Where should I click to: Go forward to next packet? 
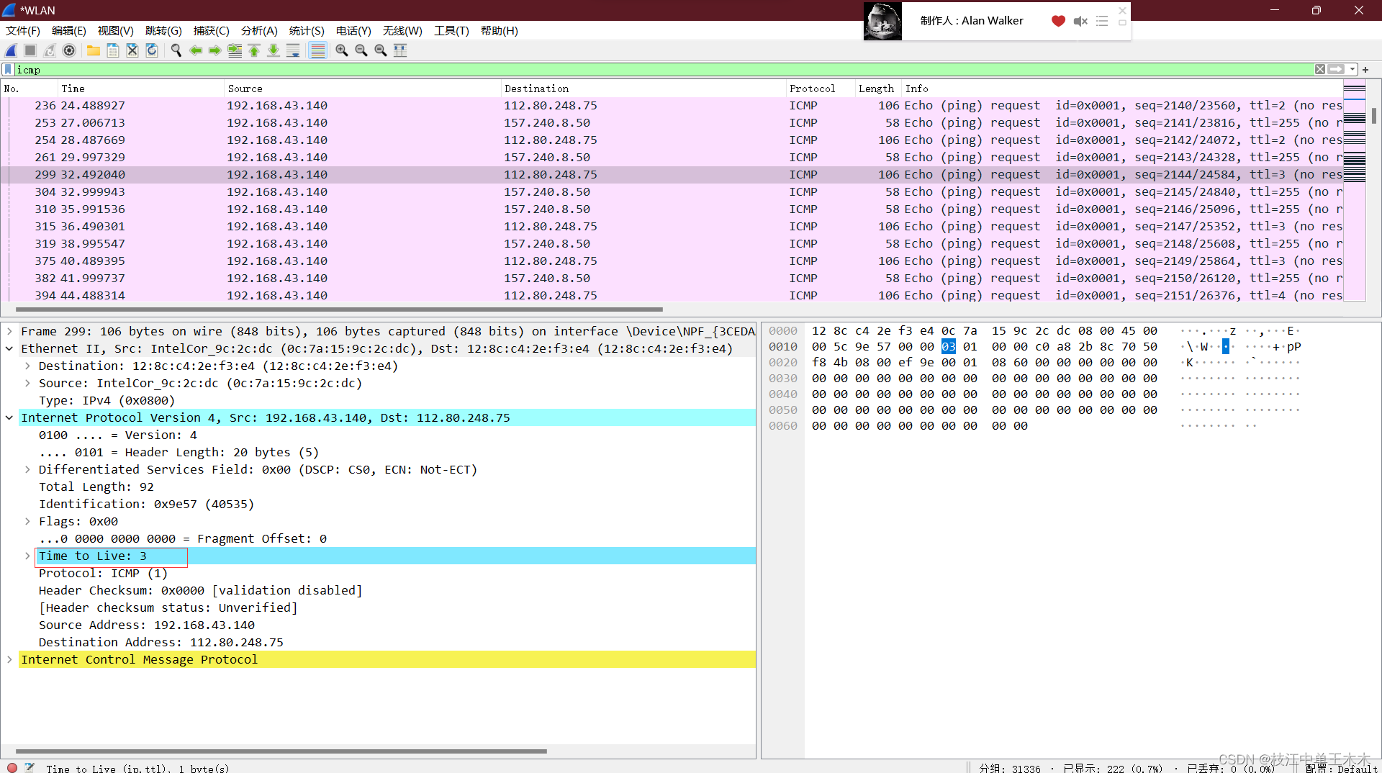click(214, 50)
